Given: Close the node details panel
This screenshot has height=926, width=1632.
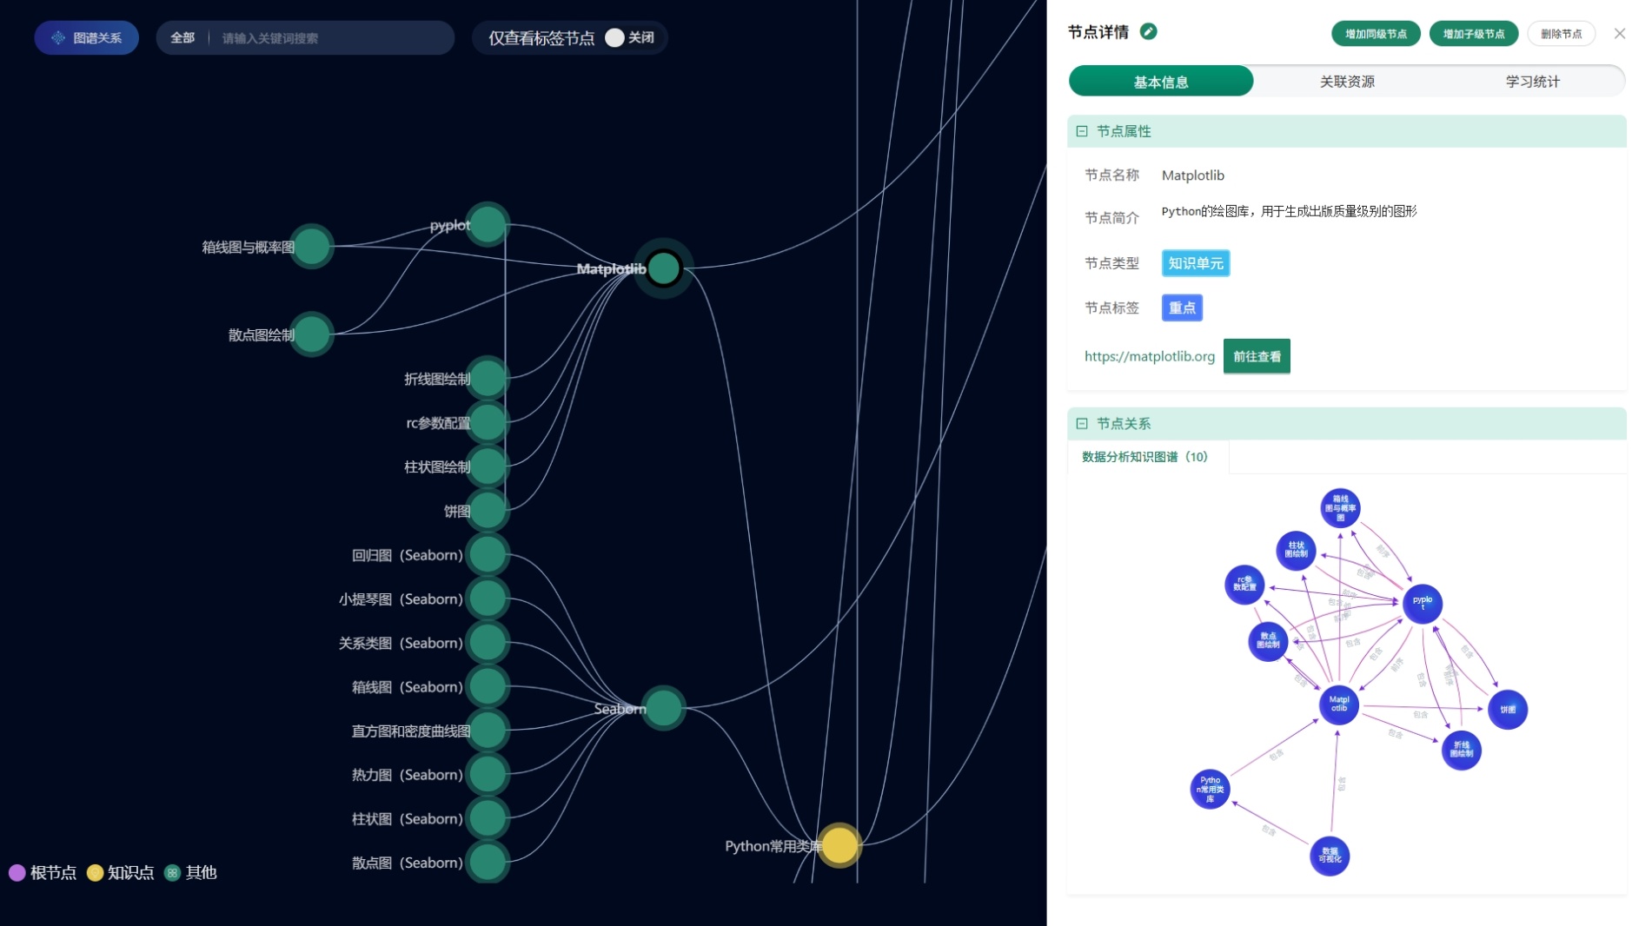Looking at the screenshot, I should click(1619, 34).
